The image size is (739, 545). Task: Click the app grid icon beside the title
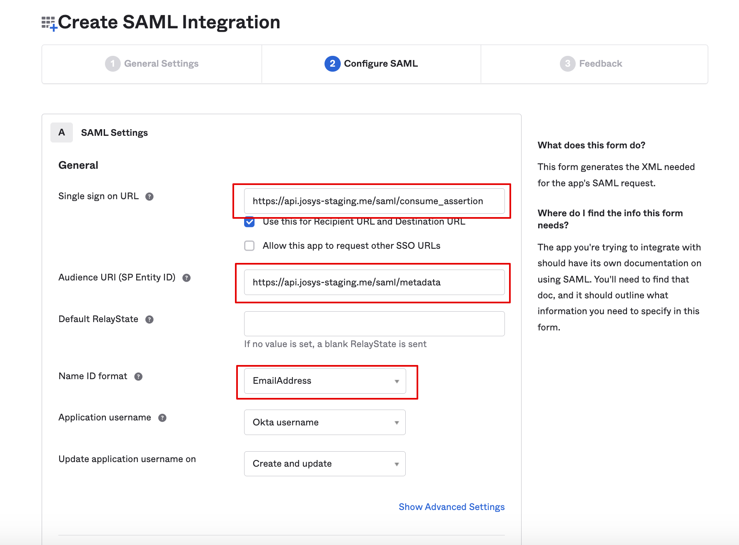coord(49,23)
